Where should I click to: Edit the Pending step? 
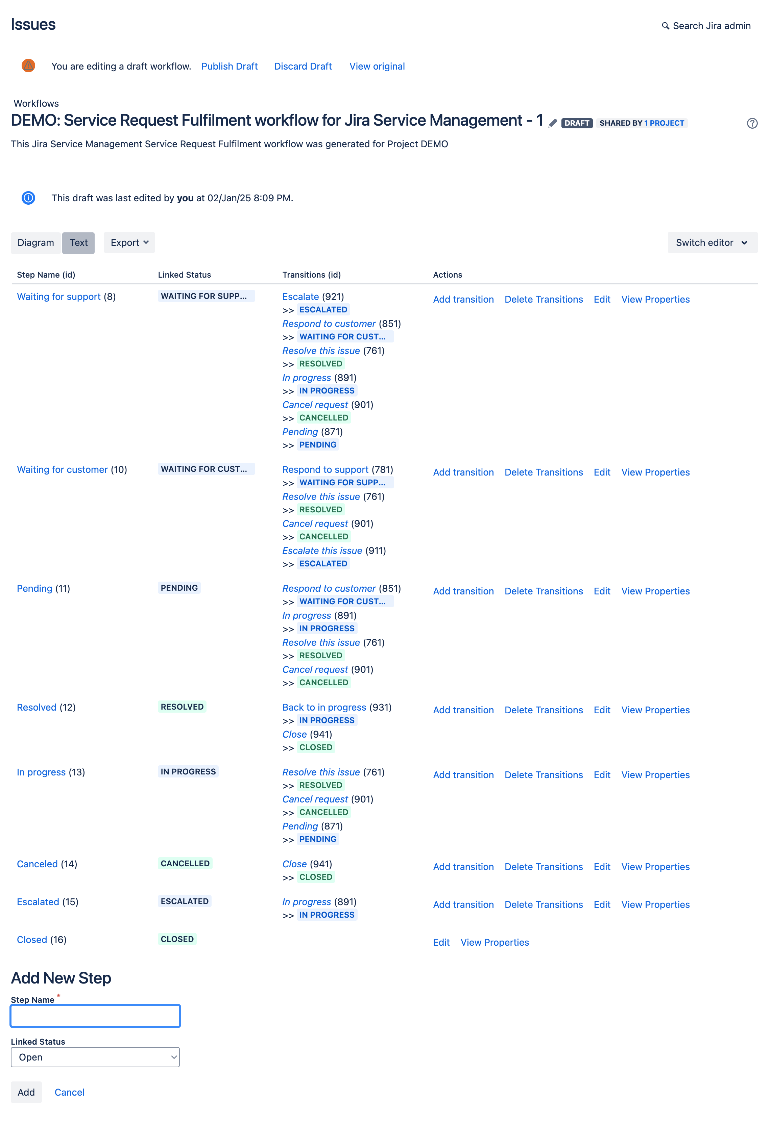coord(602,591)
